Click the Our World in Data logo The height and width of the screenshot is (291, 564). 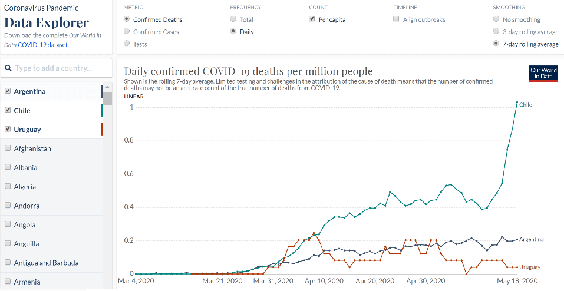click(543, 73)
